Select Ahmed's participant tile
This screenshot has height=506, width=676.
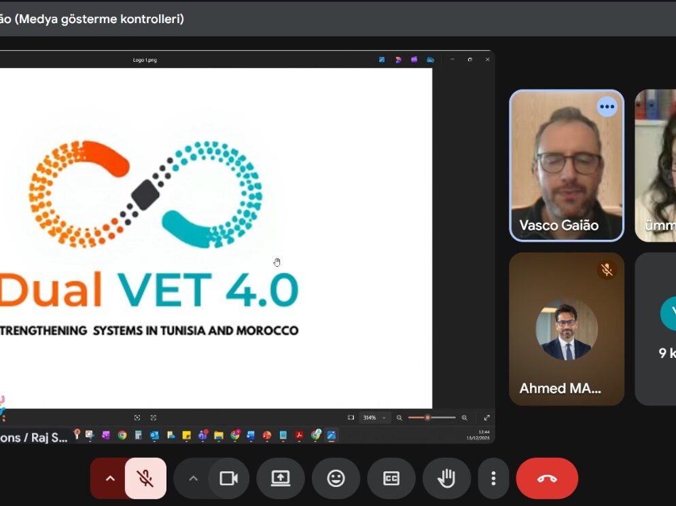point(566,329)
